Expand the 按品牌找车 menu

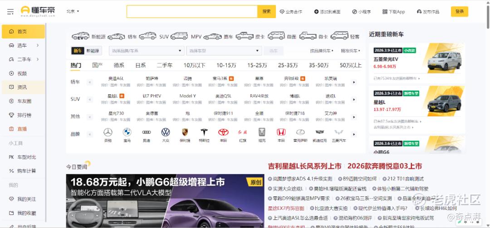(322, 51)
